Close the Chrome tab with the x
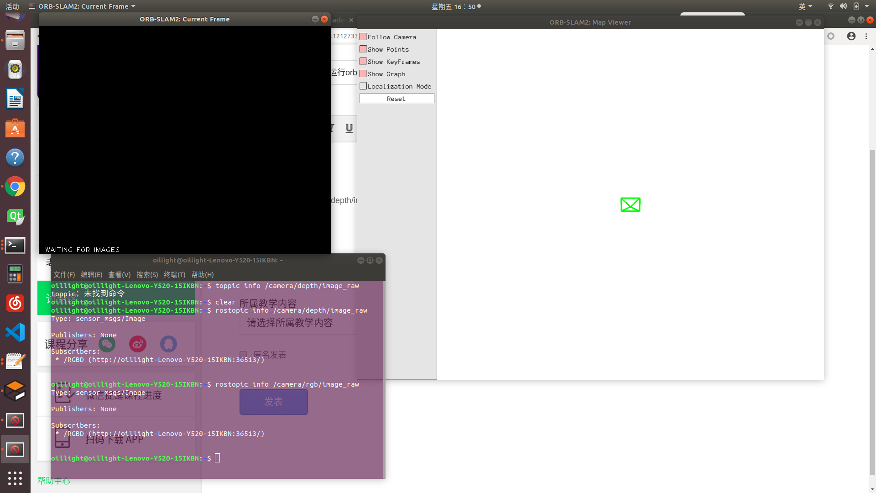876x493 pixels. pos(351,20)
